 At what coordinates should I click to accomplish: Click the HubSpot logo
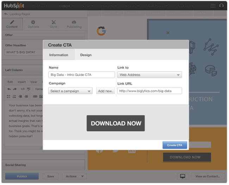pos(14,6)
